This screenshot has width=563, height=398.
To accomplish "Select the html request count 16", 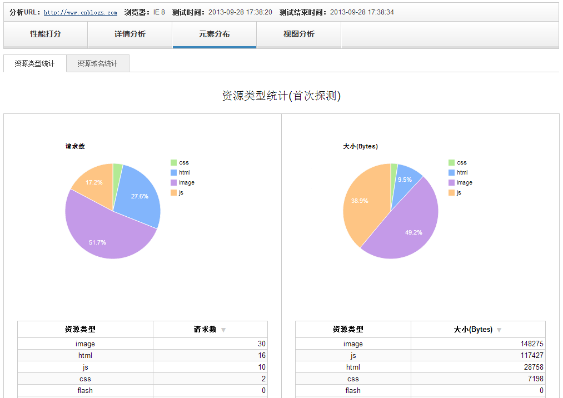I will pos(262,356).
